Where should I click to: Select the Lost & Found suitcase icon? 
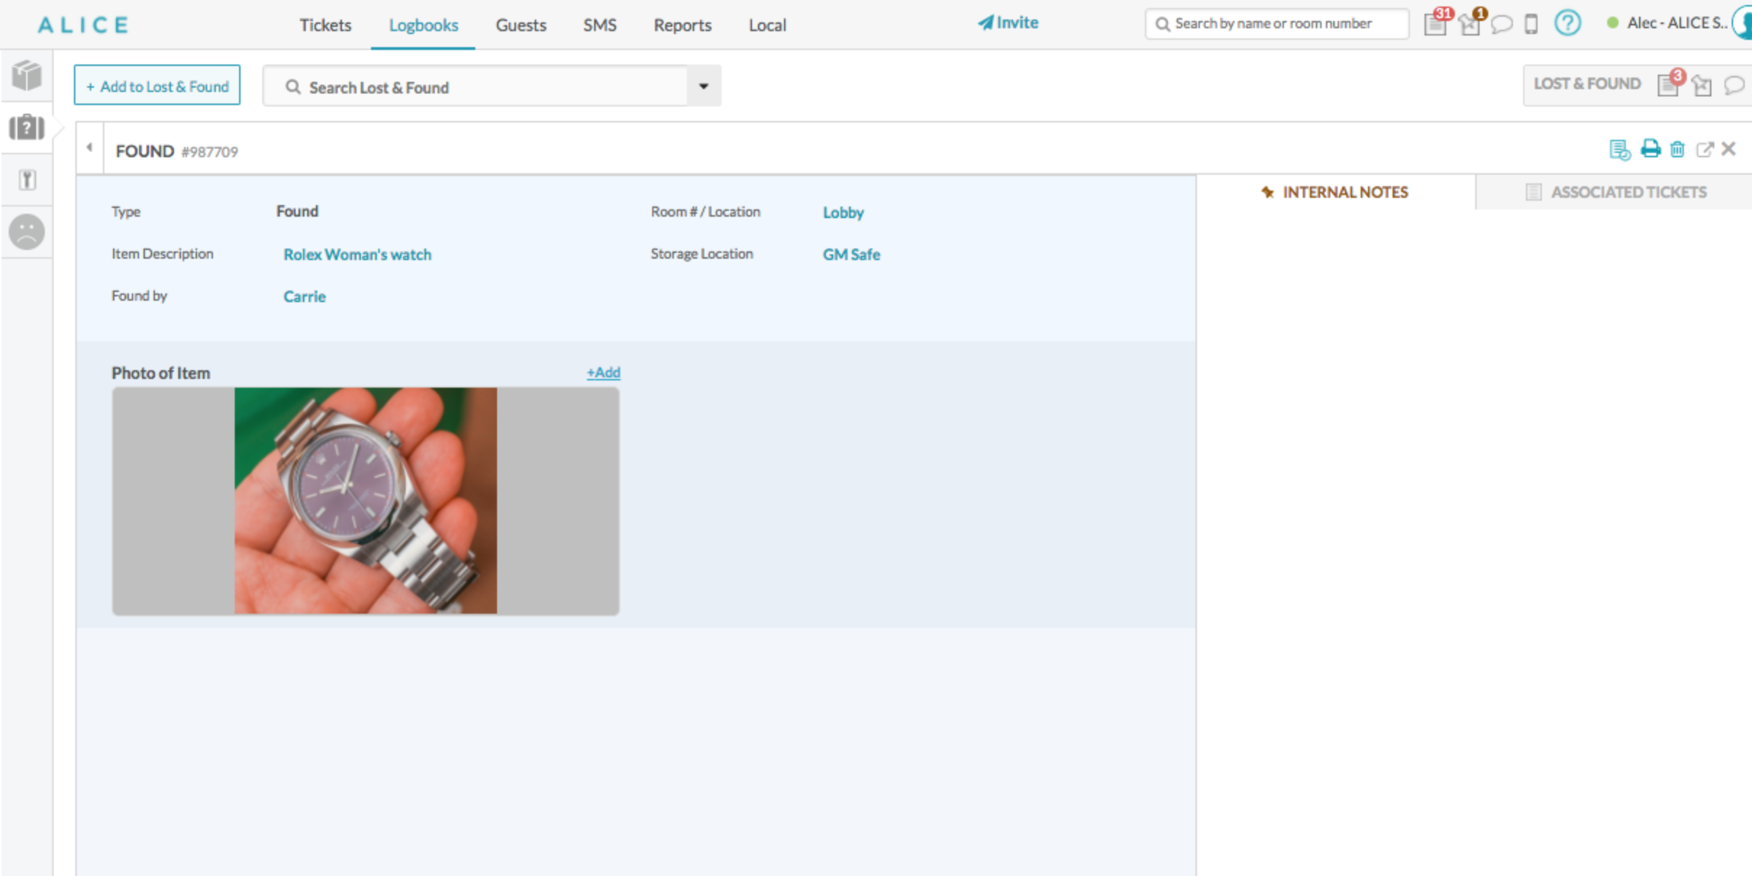26,128
